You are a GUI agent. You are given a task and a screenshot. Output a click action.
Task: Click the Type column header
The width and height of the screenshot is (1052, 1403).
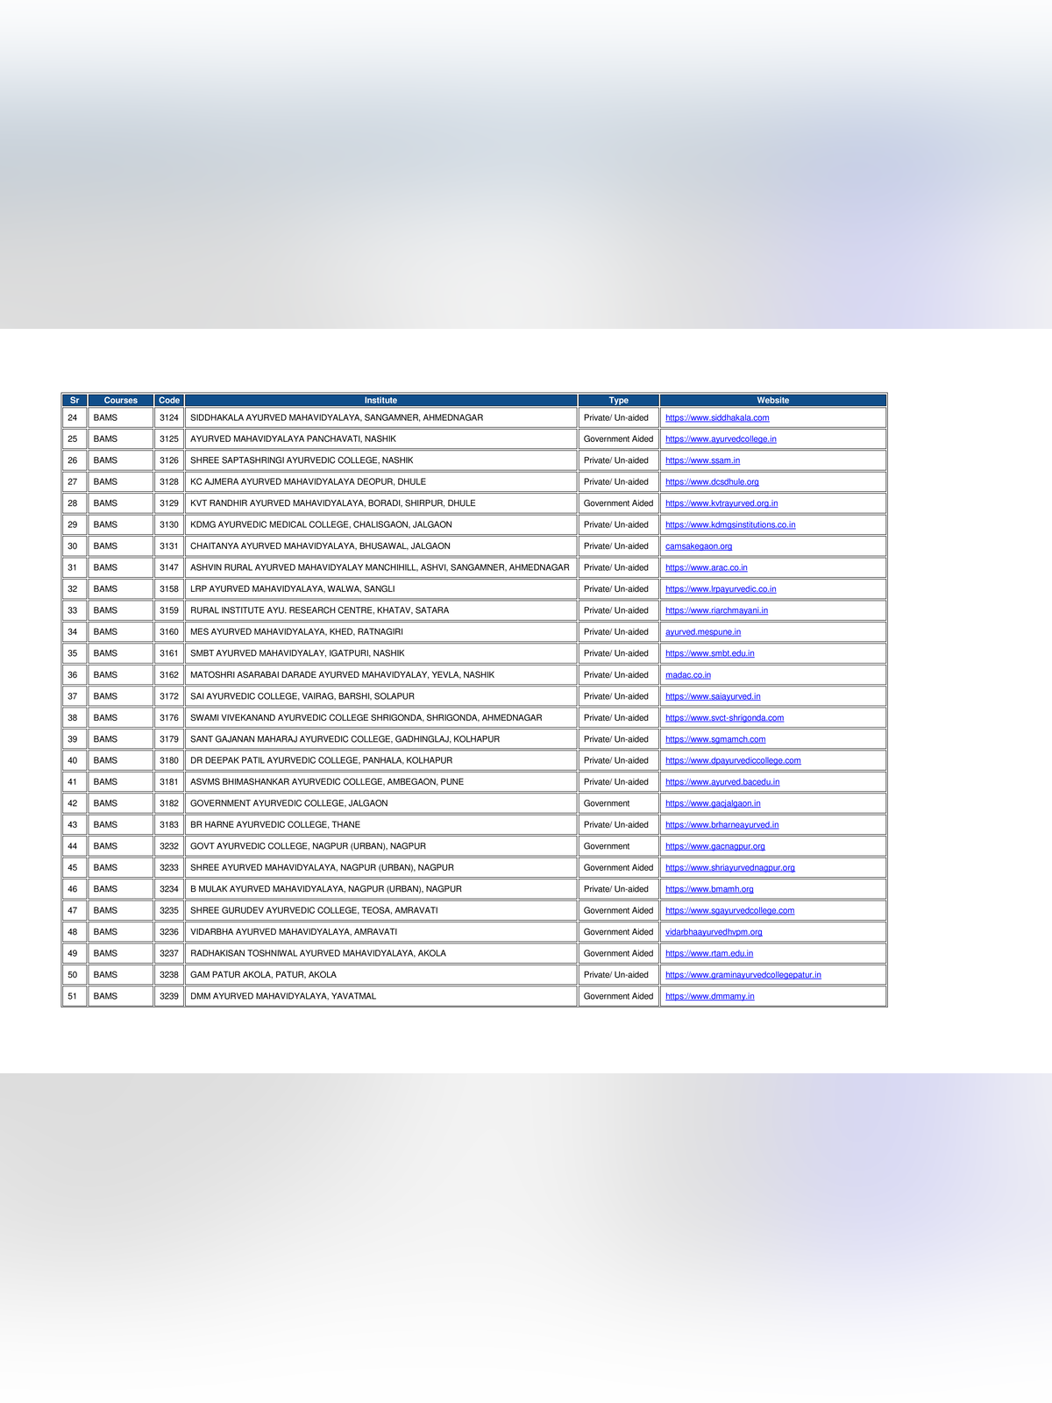(619, 400)
